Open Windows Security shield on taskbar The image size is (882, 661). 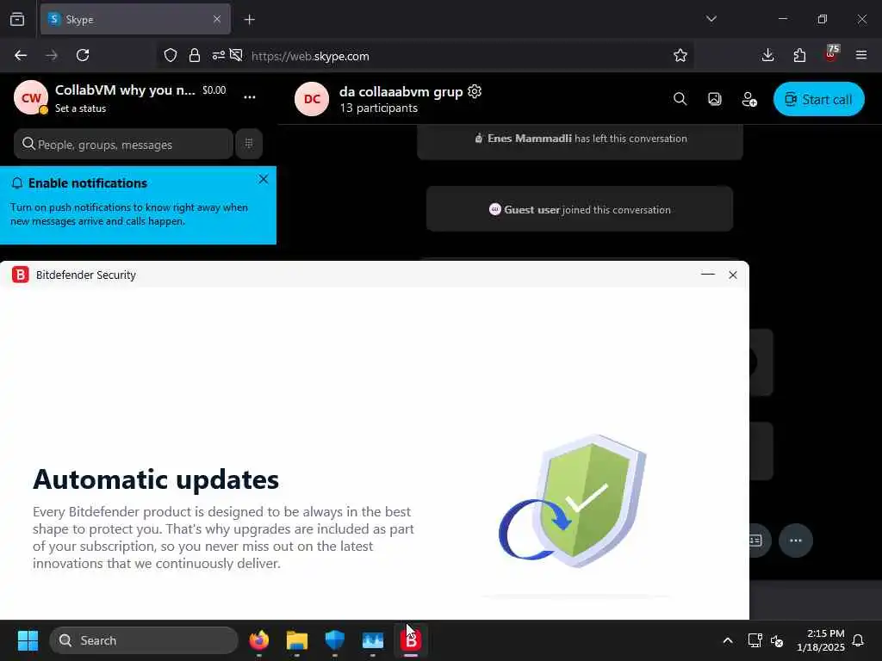335,639
